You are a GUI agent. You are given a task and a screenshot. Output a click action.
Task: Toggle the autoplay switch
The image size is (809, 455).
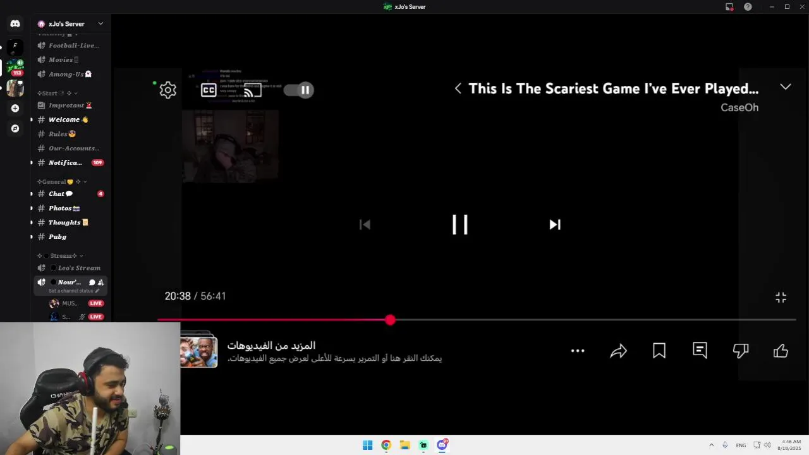click(x=299, y=90)
